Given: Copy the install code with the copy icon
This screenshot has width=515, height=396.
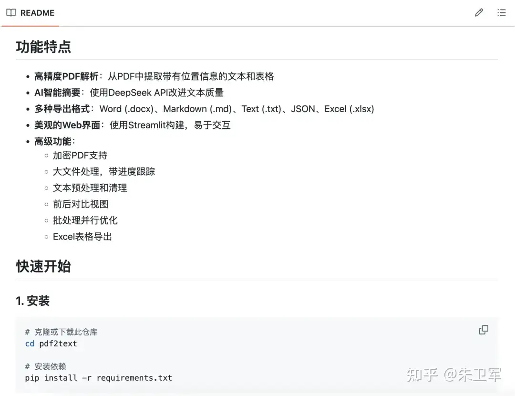Looking at the screenshot, I should pos(484,330).
